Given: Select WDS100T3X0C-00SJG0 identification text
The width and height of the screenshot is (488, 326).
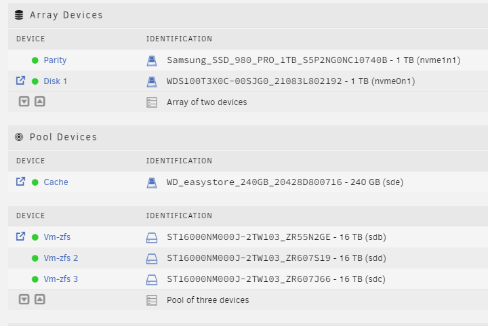Looking at the screenshot, I should 291,81.
